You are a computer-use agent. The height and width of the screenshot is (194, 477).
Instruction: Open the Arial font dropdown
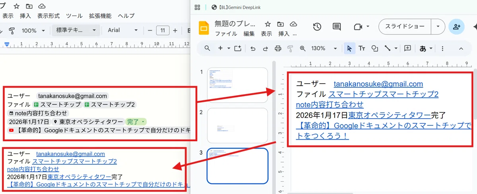click(122, 31)
